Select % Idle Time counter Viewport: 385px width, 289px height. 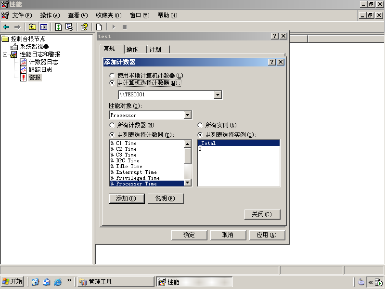coord(147,166)
